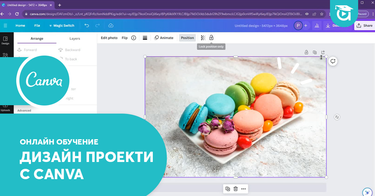Switch to the Layers tab

[75, 39]
